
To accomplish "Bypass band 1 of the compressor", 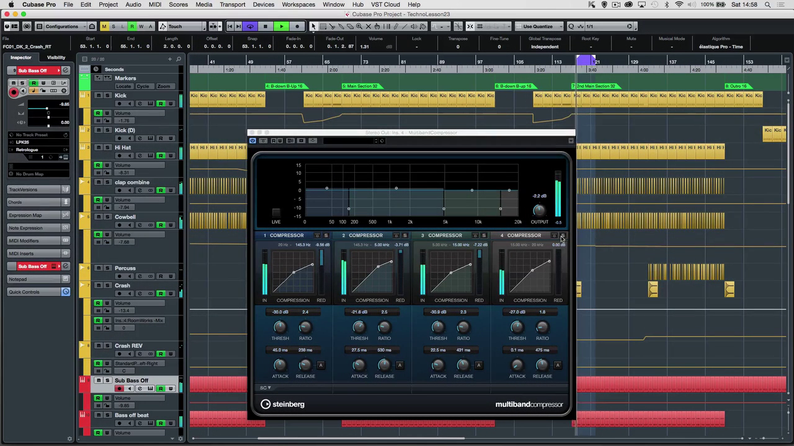I will [318, 235].
